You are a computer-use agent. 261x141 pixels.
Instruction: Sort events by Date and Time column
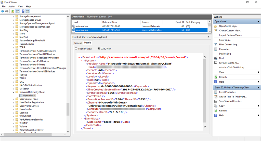121,22
